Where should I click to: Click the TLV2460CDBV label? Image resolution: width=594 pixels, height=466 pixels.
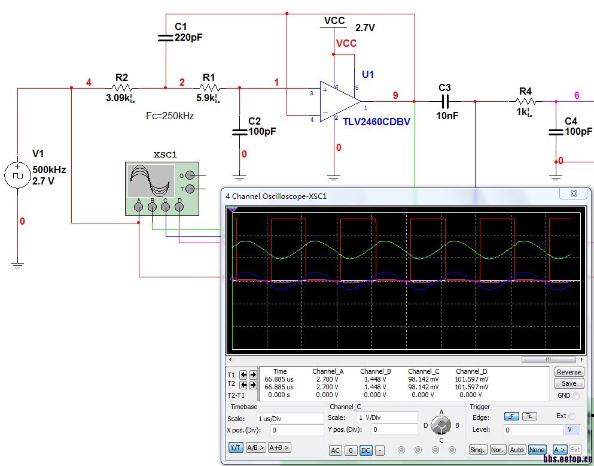(x=376, y=122)
